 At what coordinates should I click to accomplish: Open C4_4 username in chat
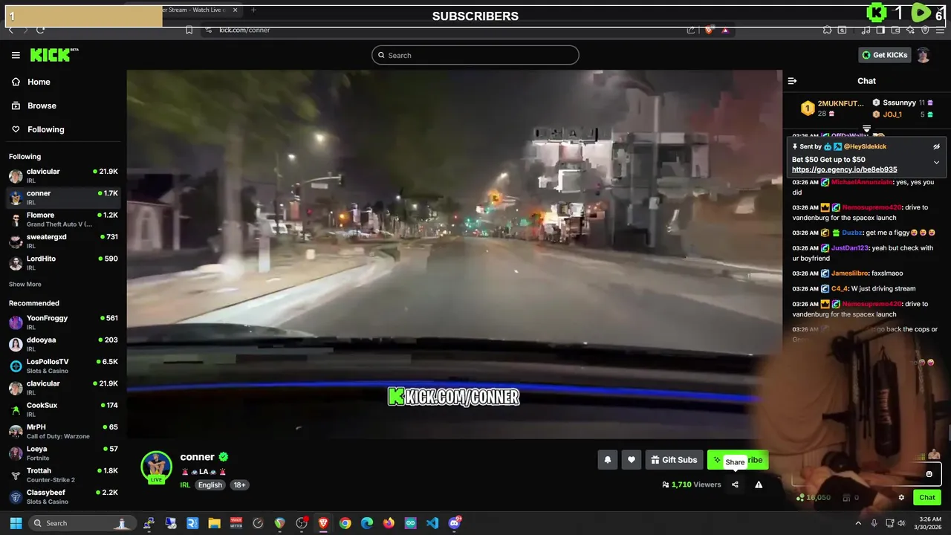click(x=840, y=288)
